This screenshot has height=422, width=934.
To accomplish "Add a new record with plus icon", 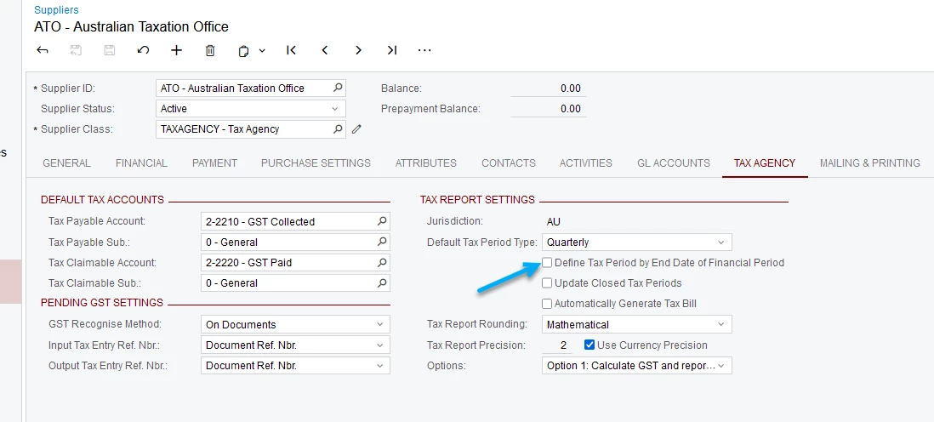I will click(176, 51).
